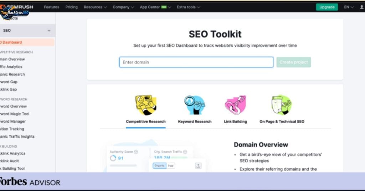The image size is (365, 191).
Task: Click the Domain Overview heading
Action: (261, 144)
